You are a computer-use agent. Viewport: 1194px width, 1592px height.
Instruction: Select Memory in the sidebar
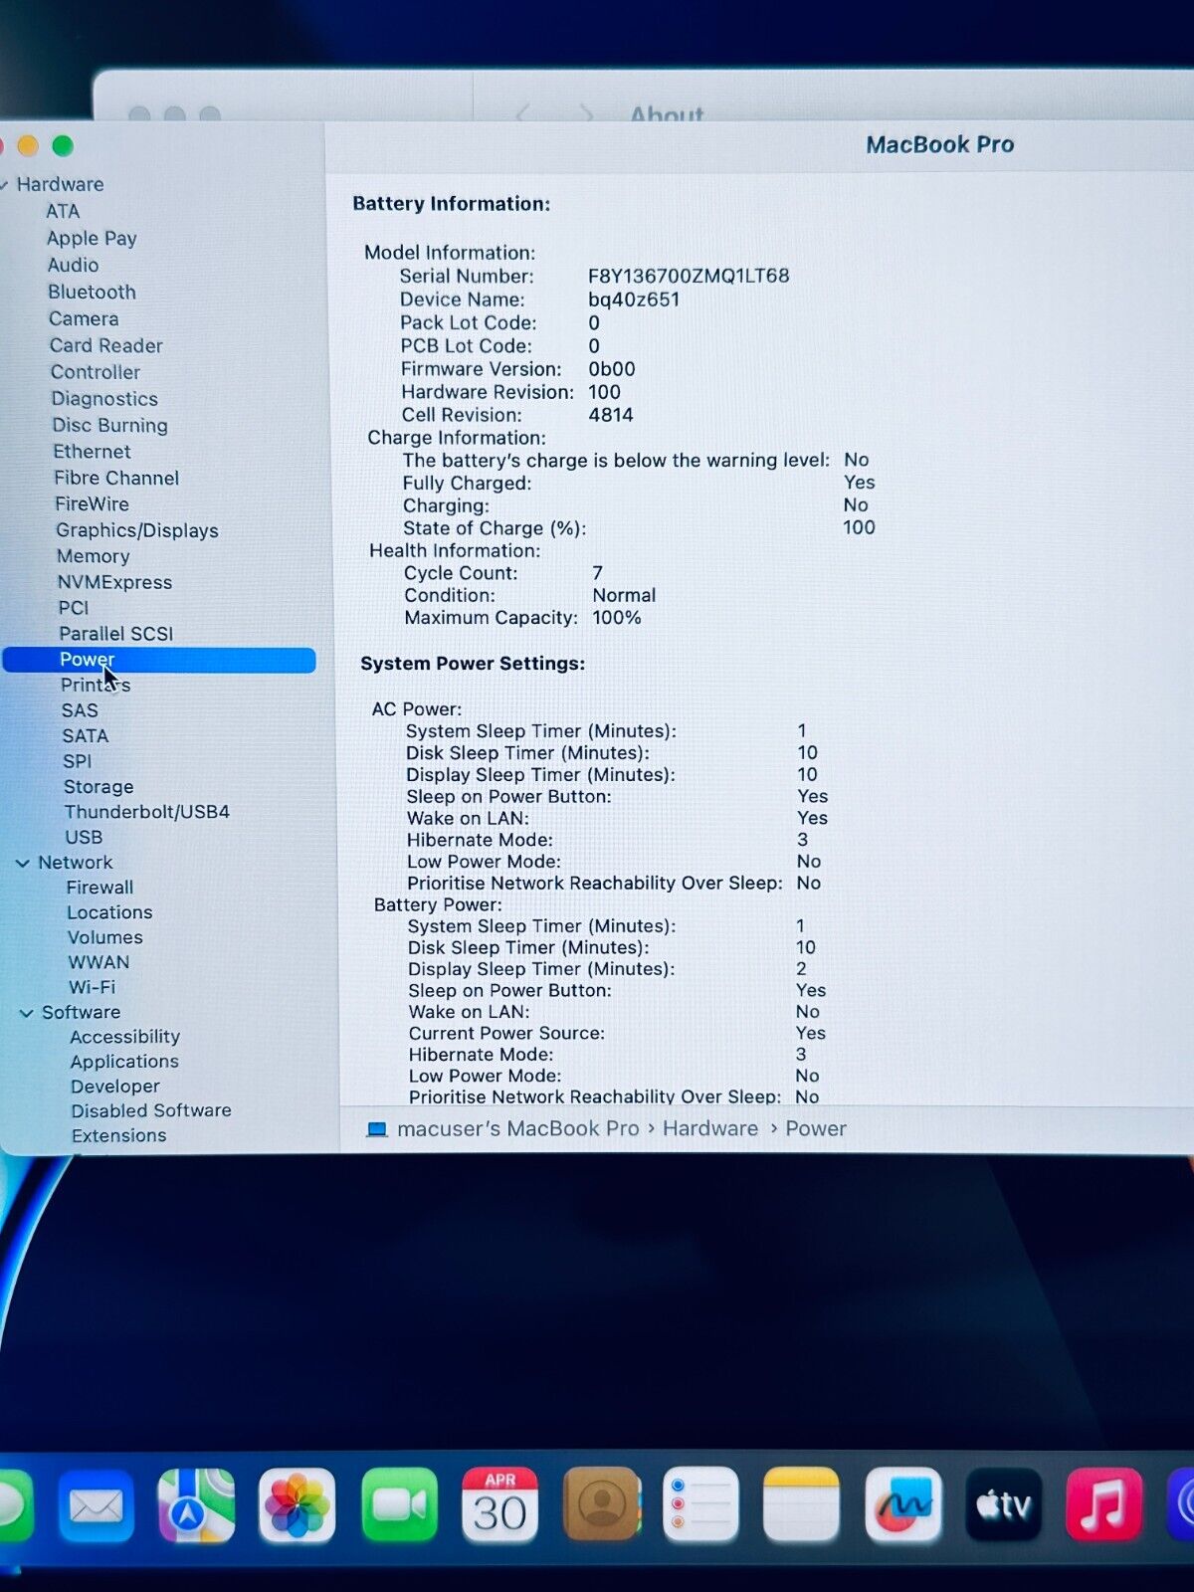click(x=94, y=556)
